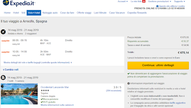Click the four-star hotel rating
The image size is (191, 108).
click(x=45, y=90)
